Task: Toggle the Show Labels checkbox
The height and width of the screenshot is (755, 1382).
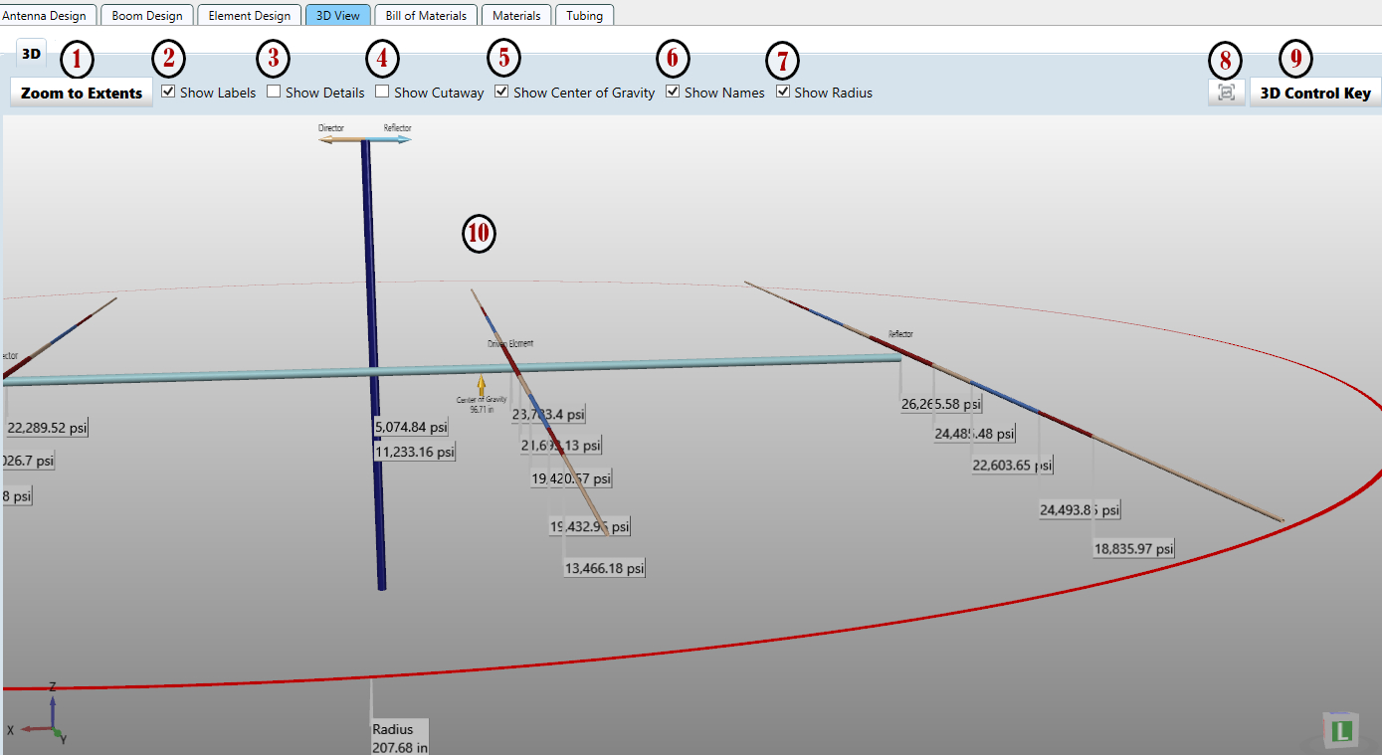Action: point(169,93)
